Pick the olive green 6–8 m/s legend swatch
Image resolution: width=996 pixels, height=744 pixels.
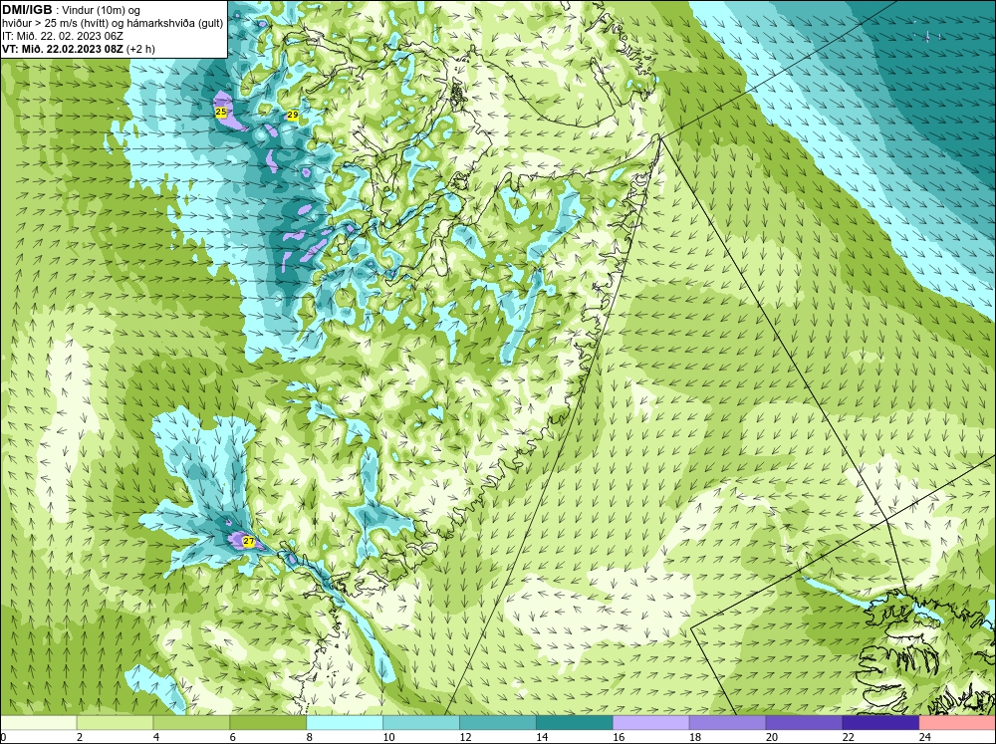coord(268,723)
